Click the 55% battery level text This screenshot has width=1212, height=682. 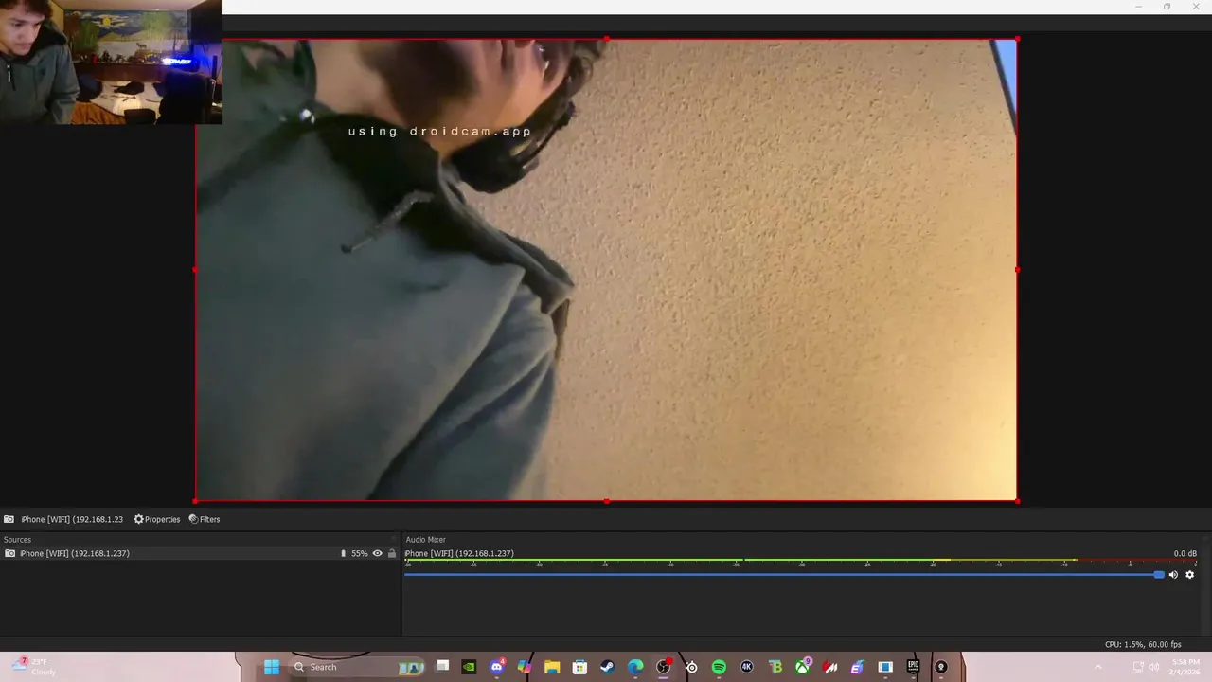pyautogui.click(x=360, y=553)
